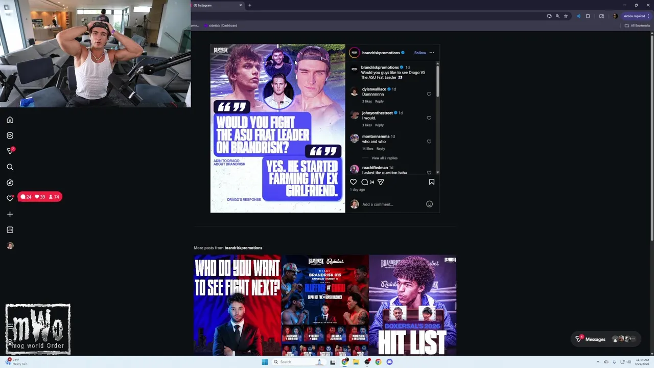
Task: Expand the Messages floating panel
Action: [606, 339]
